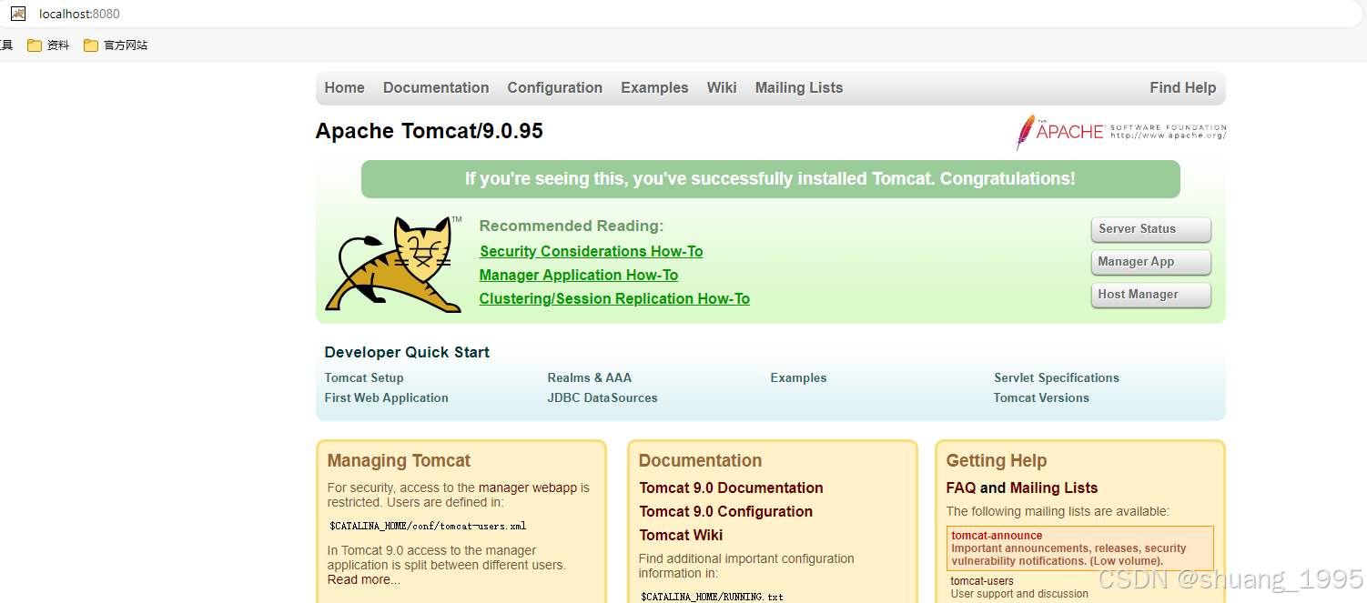Click the Server Status button
Screen dimensions: 1367x603
(x=1150, y=229)
